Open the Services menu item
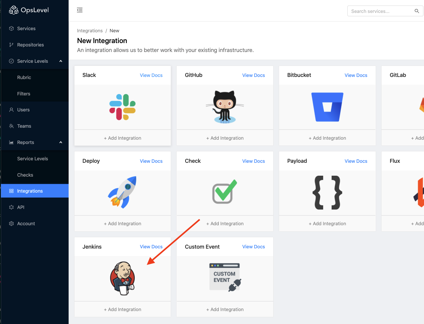The image size is (424, 324). pyautogui.click(x=35, y=29)
